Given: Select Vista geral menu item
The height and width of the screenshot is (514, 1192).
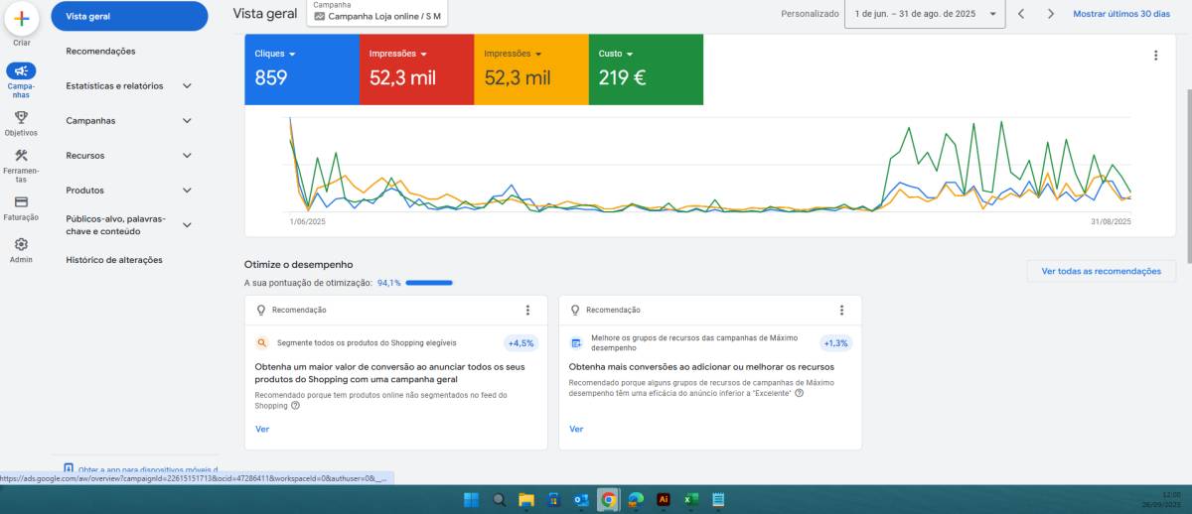Looking at the screenshot, I should [x=129, y=16].
